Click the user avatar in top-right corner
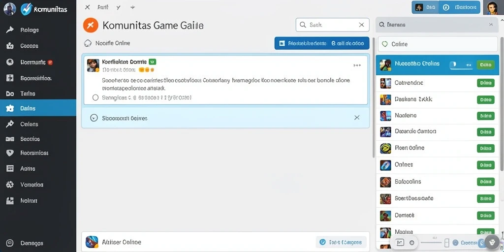This screenshot has width=504, height=252. point(492,7)
